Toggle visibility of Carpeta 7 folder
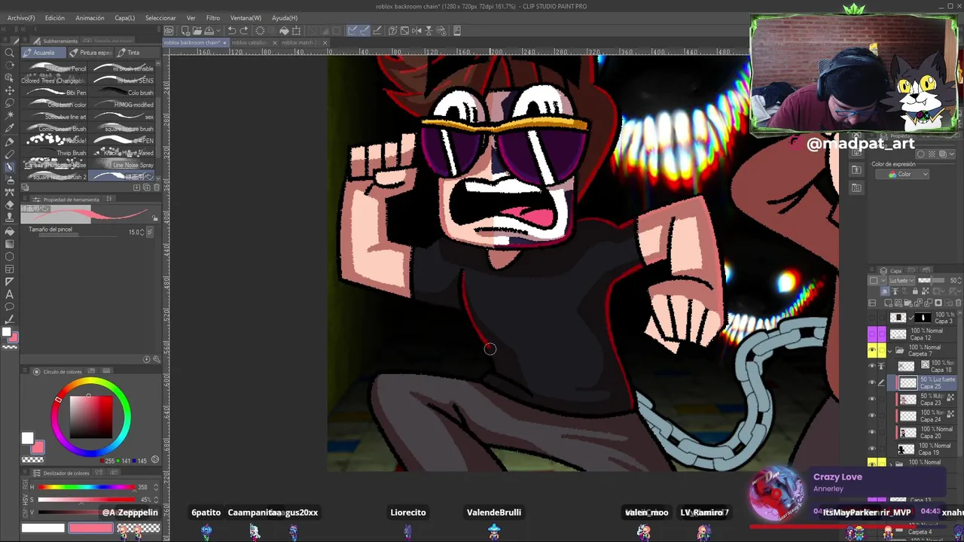The height and width of the screenshot is (542, 964). pos(872,351)
